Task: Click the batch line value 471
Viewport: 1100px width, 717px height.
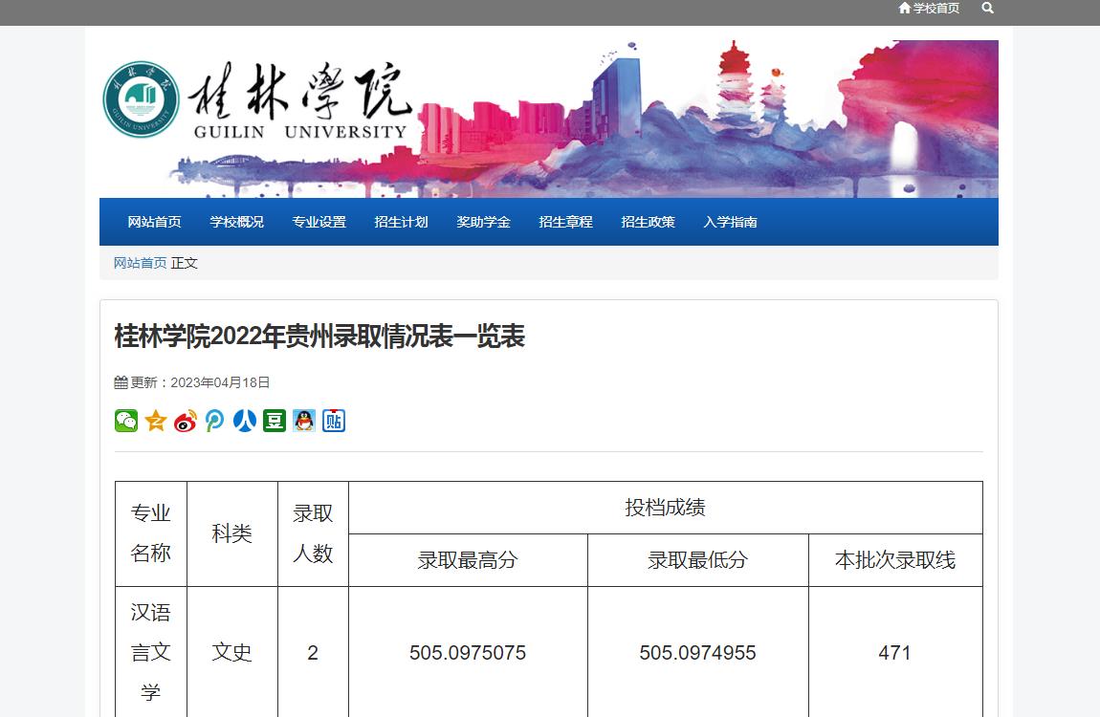Action: 896,653
